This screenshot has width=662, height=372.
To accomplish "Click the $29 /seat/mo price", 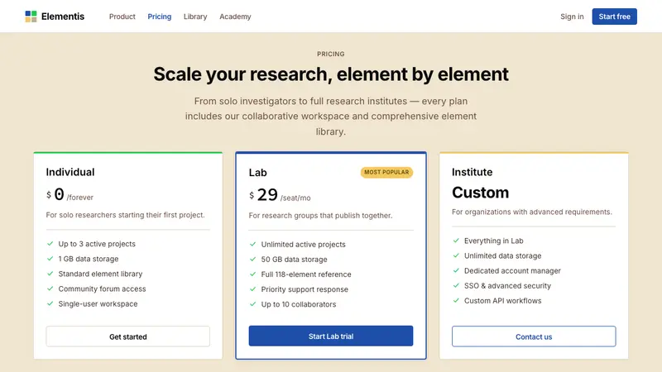I will tap(280, 195).
